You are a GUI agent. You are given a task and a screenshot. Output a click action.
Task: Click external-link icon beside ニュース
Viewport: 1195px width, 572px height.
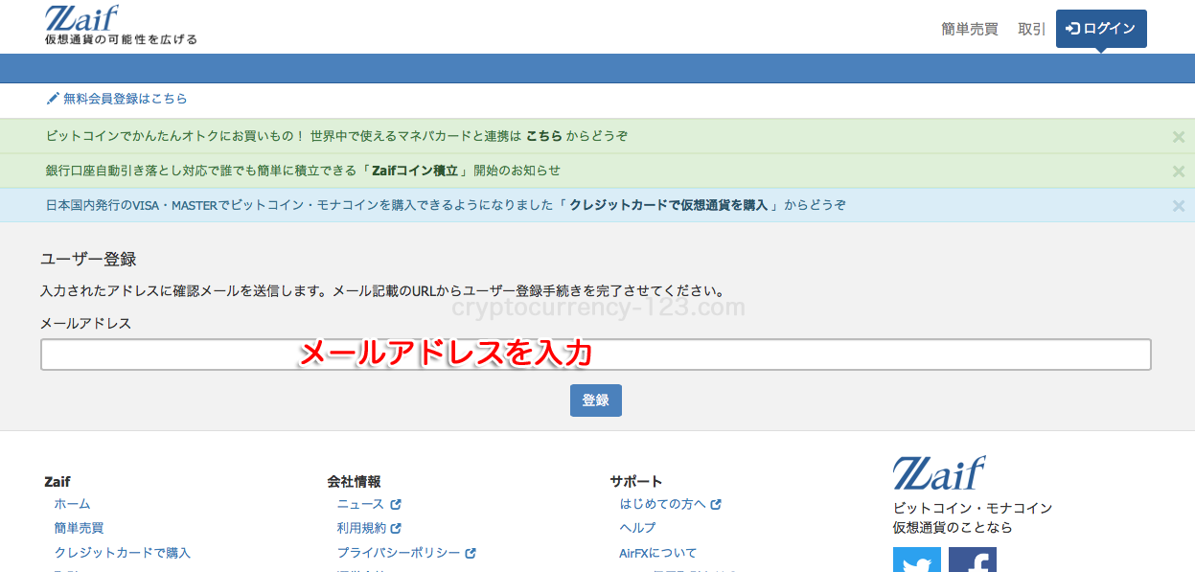tap(396, 504)
